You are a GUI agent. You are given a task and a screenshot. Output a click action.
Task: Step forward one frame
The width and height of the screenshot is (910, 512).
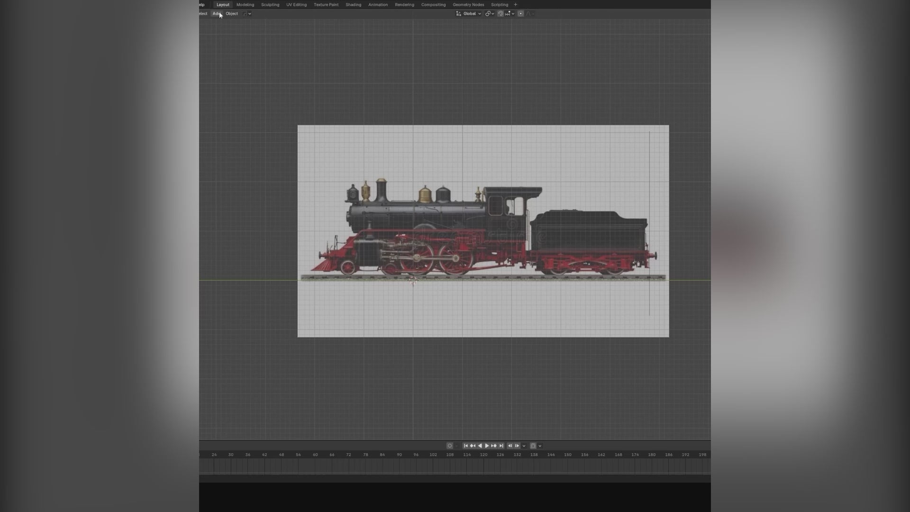tap(517, 446)
